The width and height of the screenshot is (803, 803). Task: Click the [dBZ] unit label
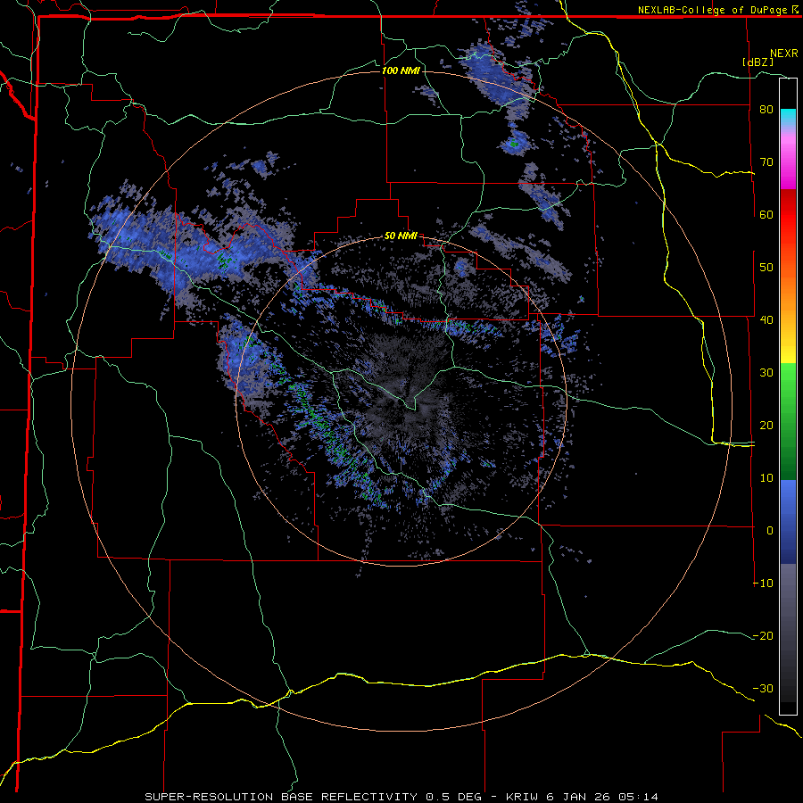pos(757,62)
